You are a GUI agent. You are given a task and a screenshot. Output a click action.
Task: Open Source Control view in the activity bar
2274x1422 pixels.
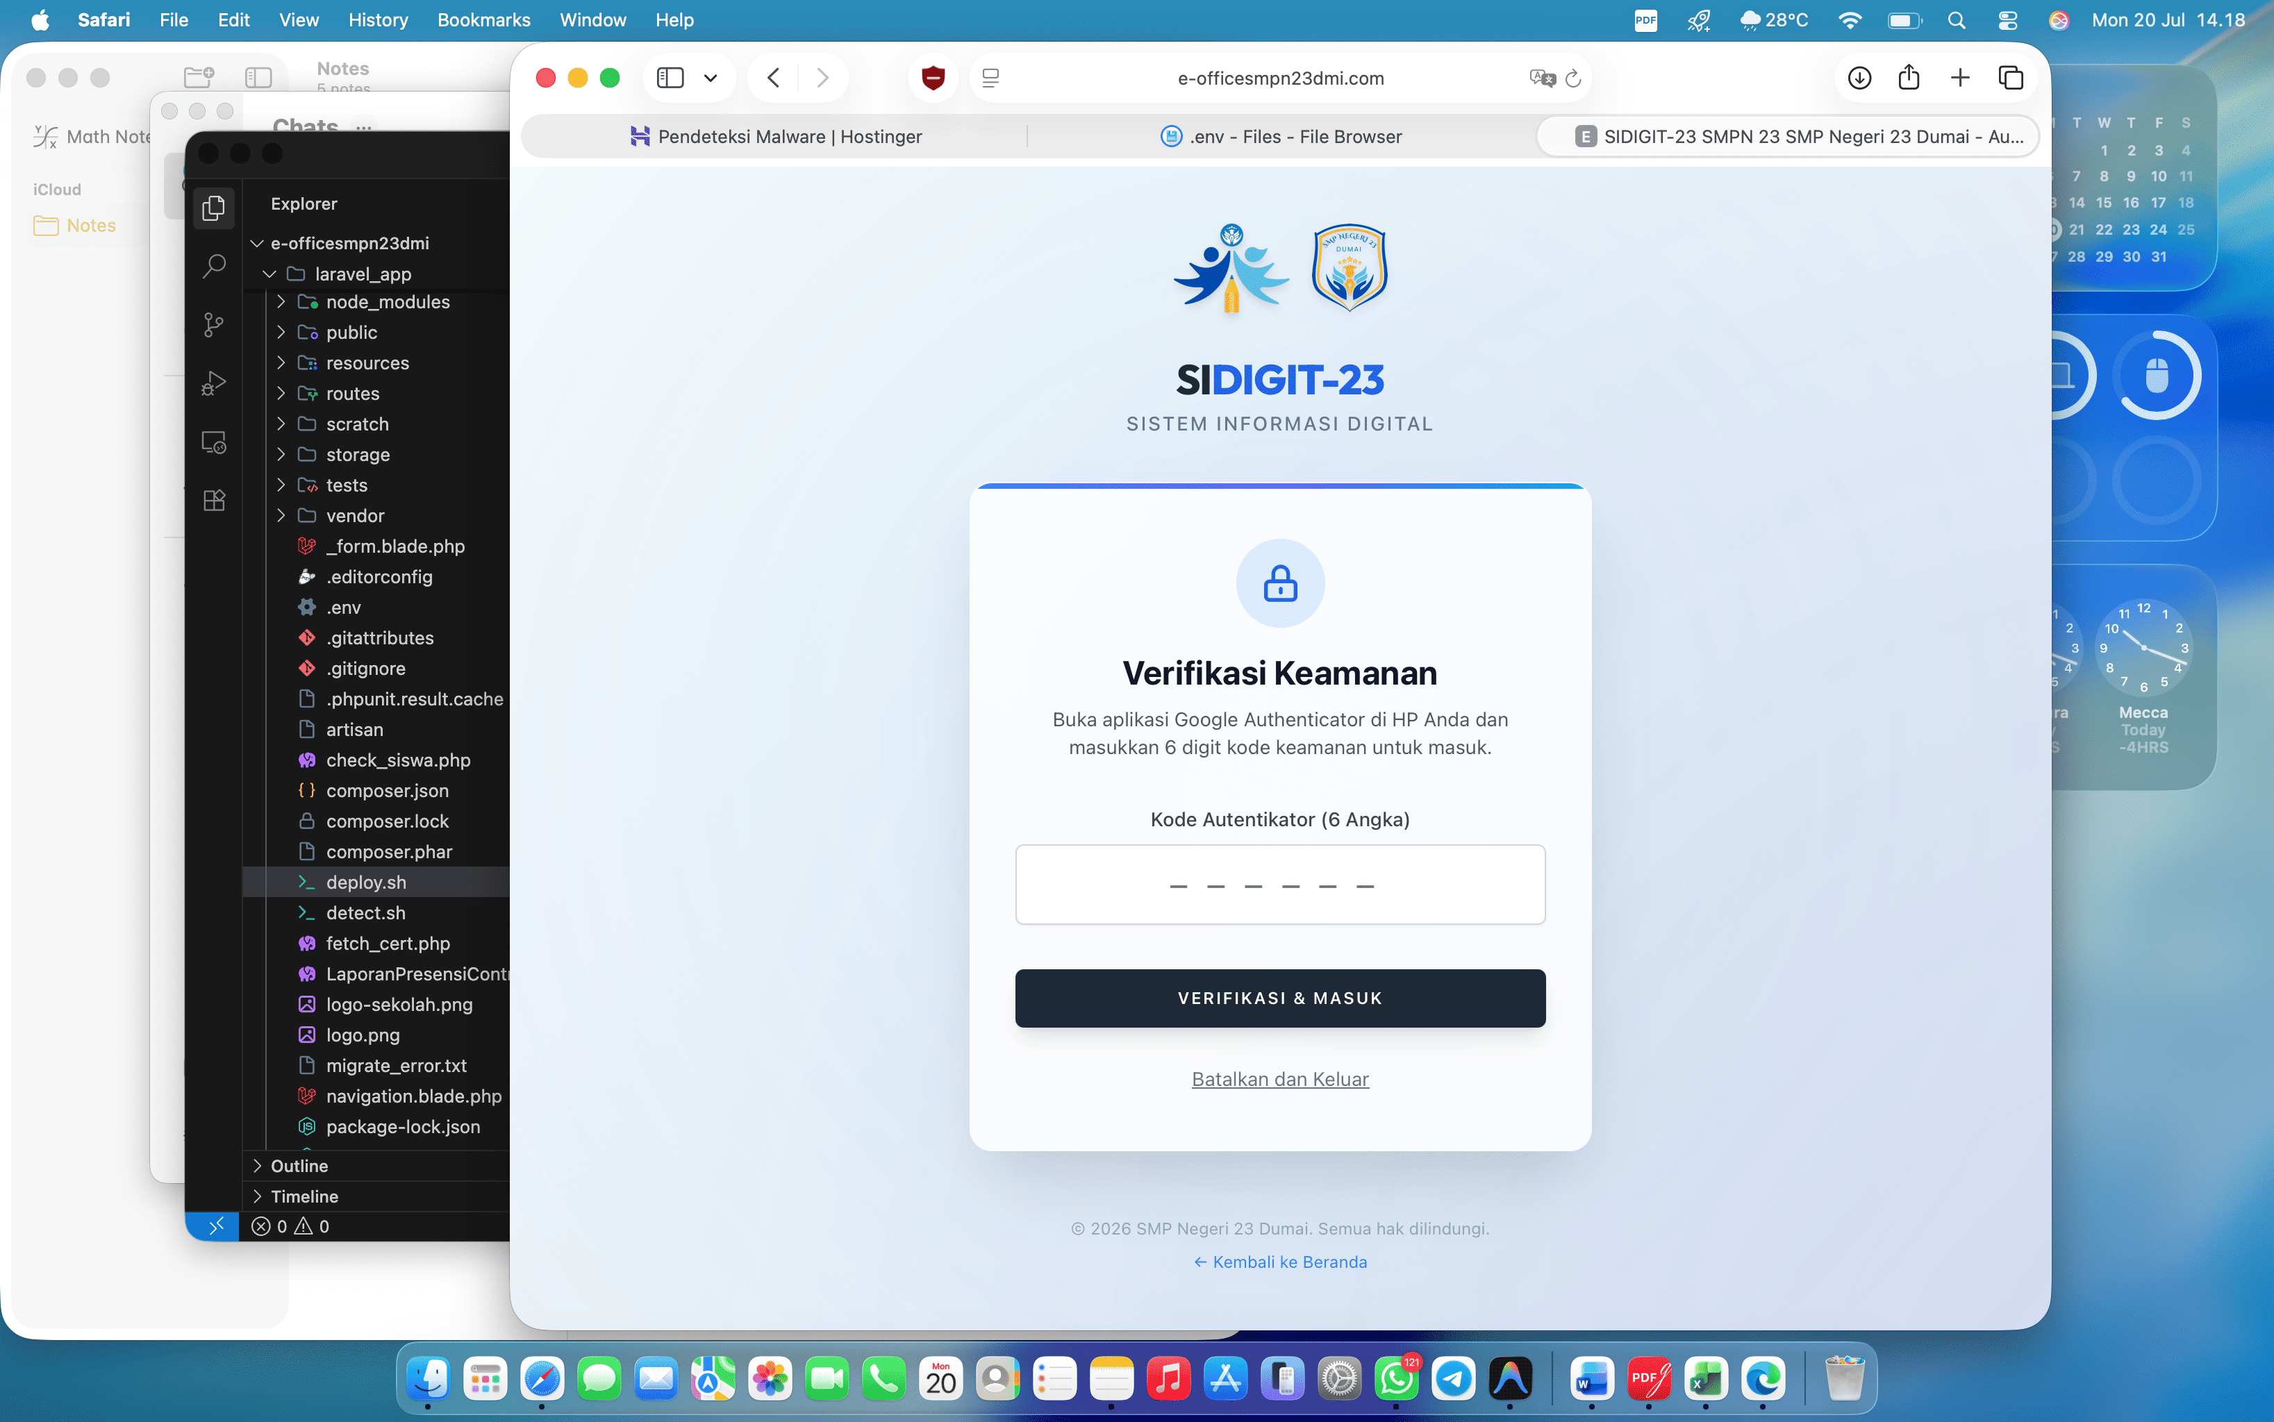213,326
